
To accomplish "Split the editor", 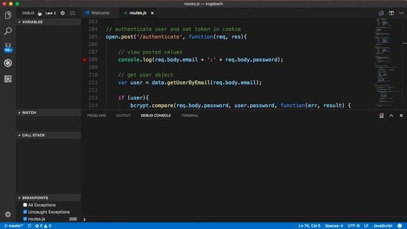I will pyautogui.click(x=391, y=13).
